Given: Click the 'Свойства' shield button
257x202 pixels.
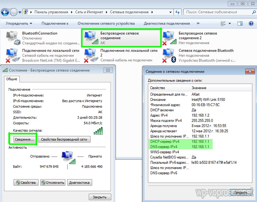Looking at the screenshot, I should tap(26, 182).
